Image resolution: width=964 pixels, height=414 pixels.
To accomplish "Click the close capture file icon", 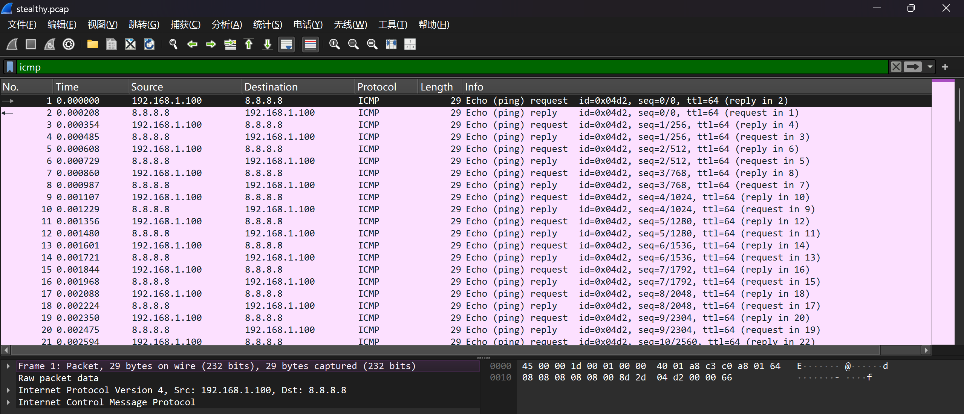I will coord(130,44).
